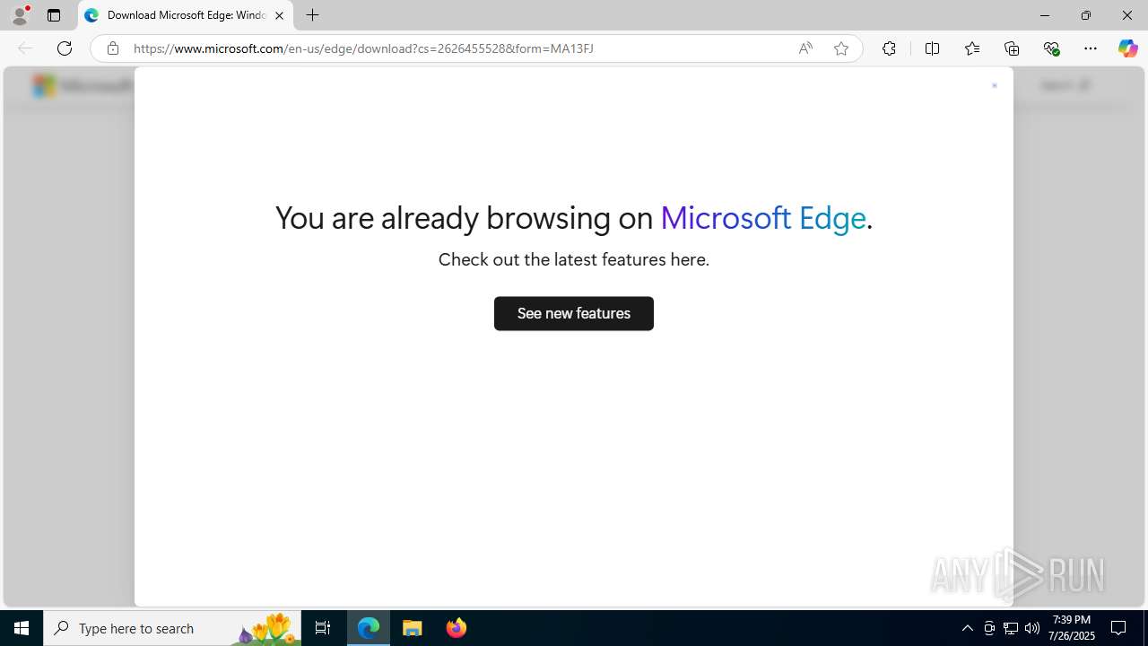Add this page to favorites star
This screenshot has height=646, width=1148.
coord(841,48)
